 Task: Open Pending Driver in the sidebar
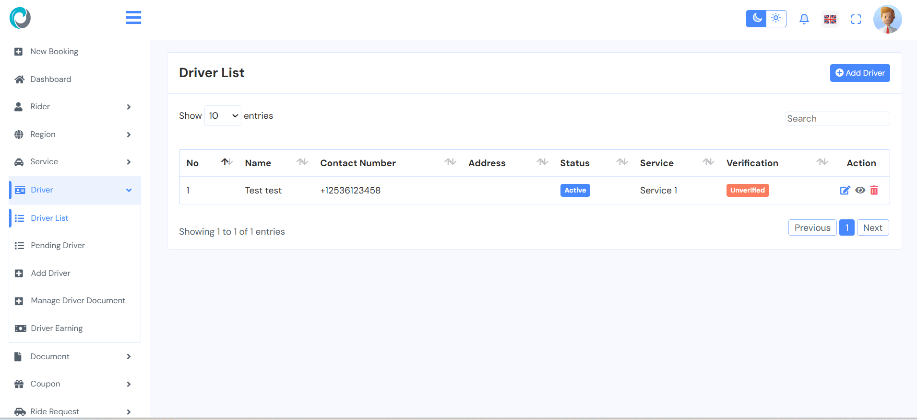tap(58, 246)
